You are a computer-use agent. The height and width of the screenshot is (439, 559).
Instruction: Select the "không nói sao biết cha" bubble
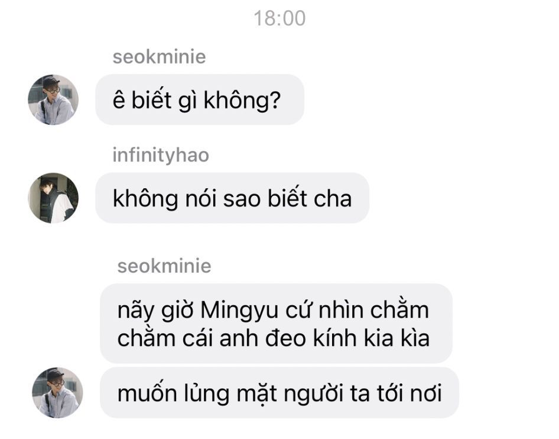(x=232, y=198)
